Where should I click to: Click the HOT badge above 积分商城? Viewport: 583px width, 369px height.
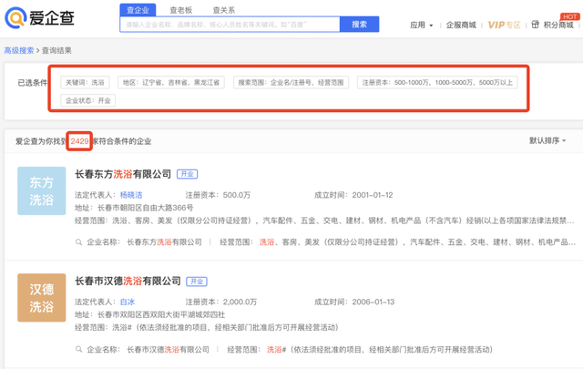coord(569,16)
